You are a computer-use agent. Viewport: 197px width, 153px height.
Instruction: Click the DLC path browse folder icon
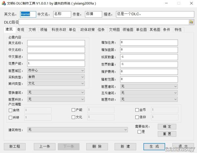point(191,22)
